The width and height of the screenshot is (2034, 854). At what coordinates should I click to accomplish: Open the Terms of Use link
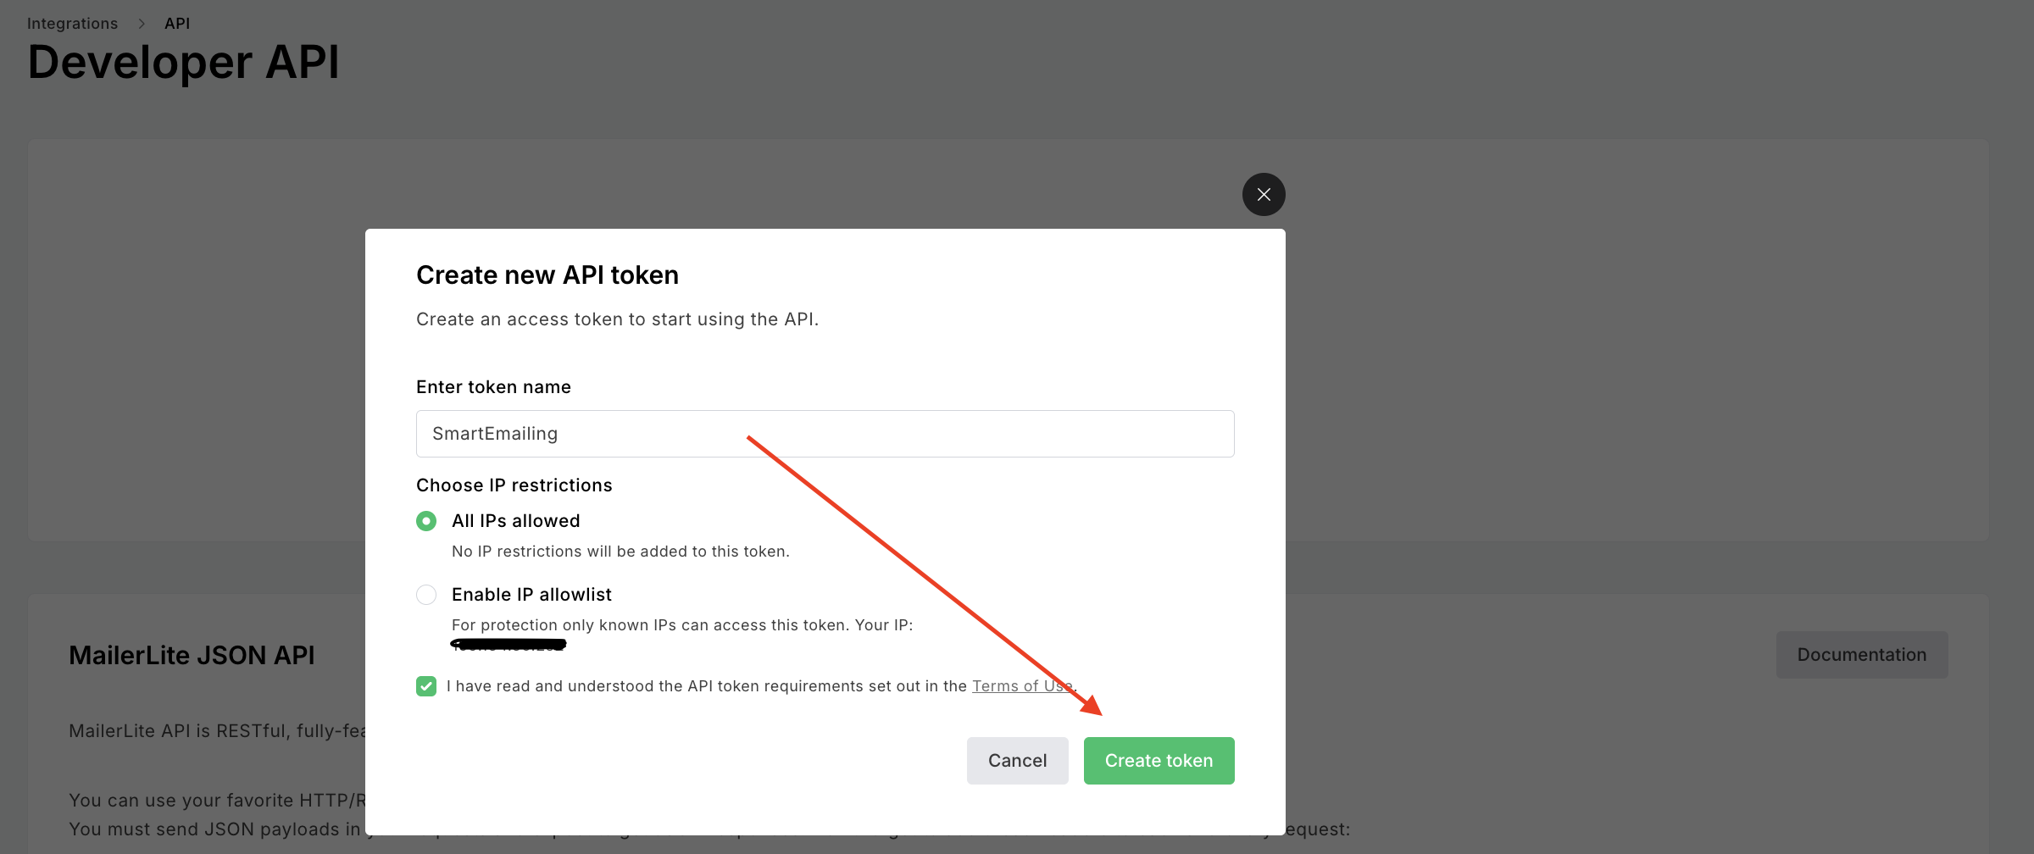(x=1023, y=686)
